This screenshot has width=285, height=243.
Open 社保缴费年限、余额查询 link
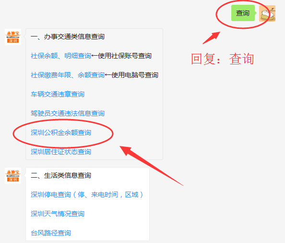(x=68, y=75)
